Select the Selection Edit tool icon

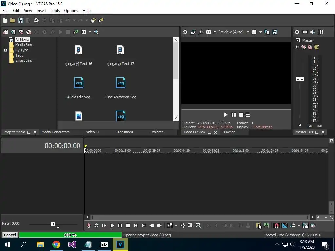coord(190,226)
